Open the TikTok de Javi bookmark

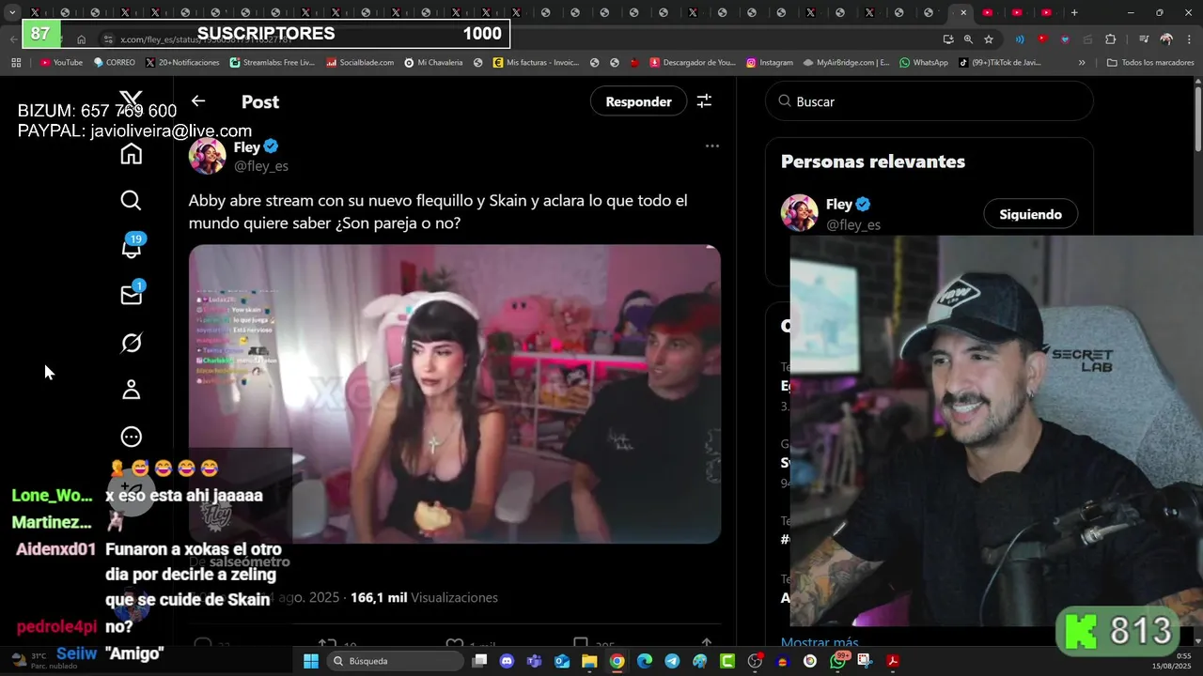(x=1000, y=62)
